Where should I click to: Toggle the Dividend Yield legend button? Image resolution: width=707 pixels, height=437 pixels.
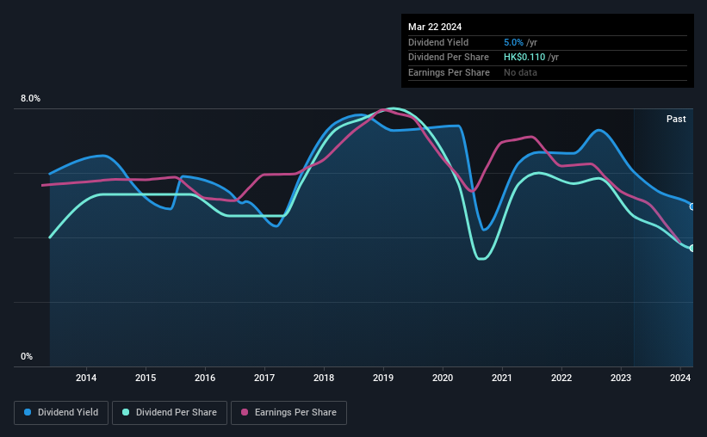tap(61, 413)
